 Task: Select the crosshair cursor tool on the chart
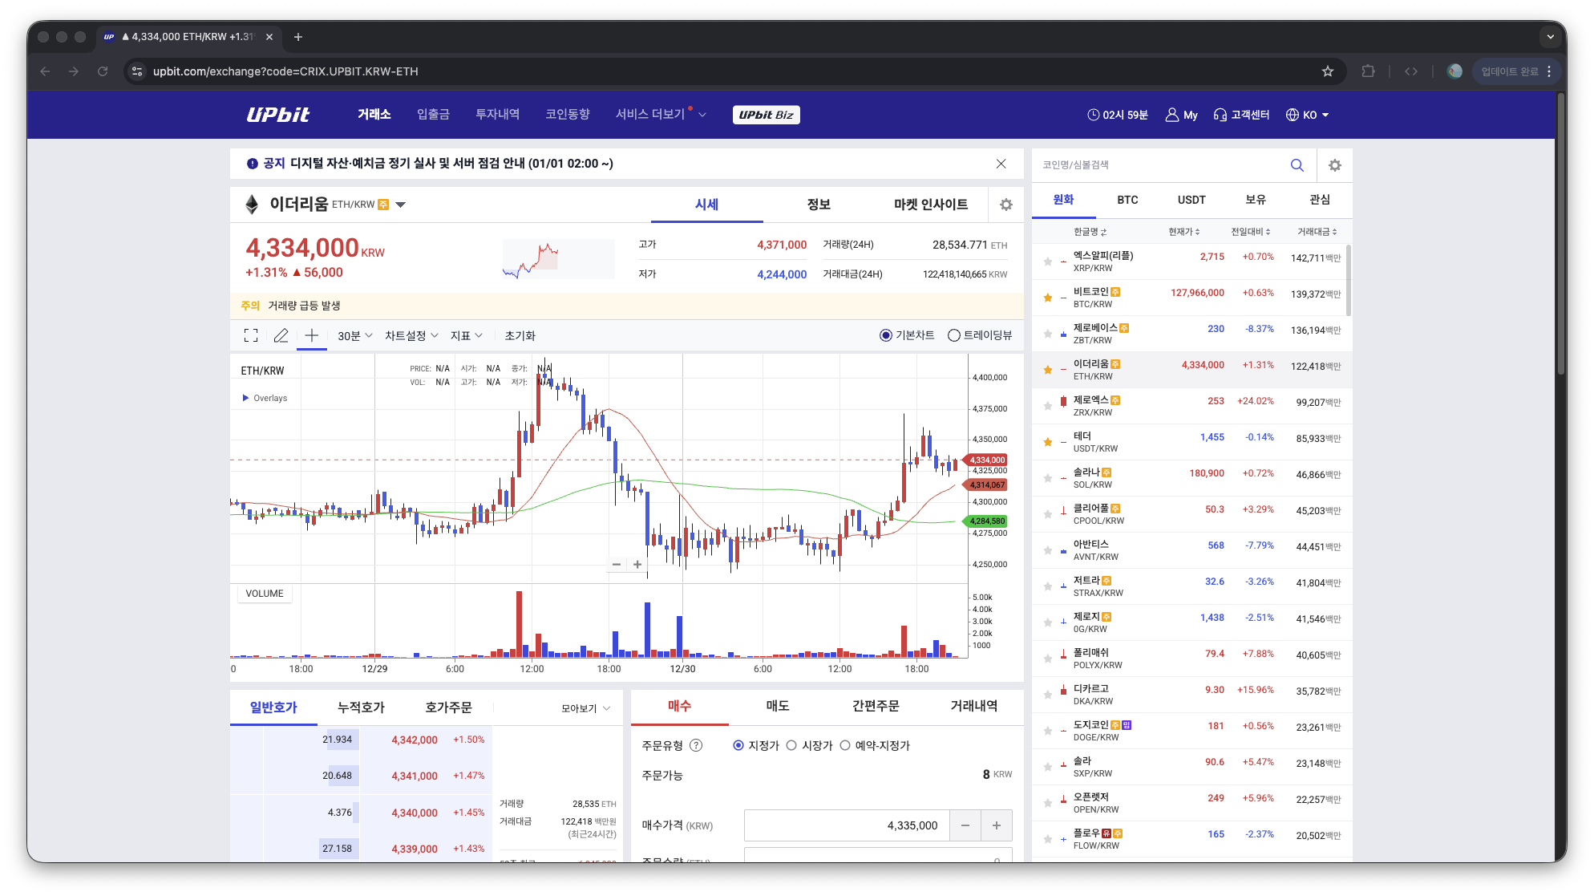tap(312, 336)
